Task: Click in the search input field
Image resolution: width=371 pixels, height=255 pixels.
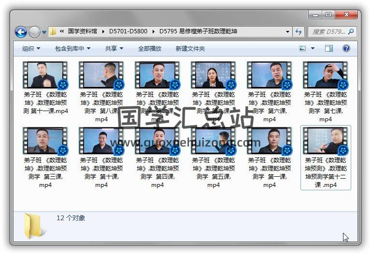Action: coord(327,32)
